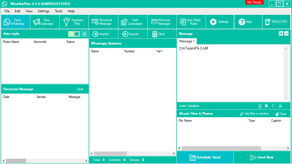Open the Received Message view
The height and width of the screenshot is (164, 292).
pos(104,22)
